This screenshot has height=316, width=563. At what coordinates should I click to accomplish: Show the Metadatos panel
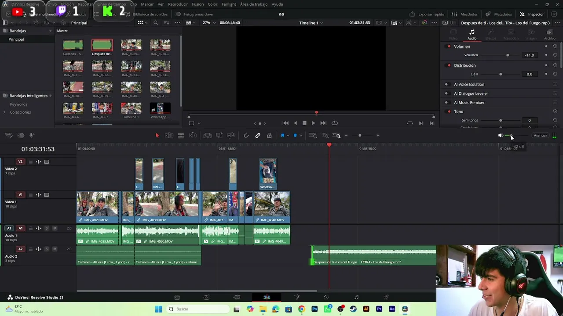[x=499, y=14]
